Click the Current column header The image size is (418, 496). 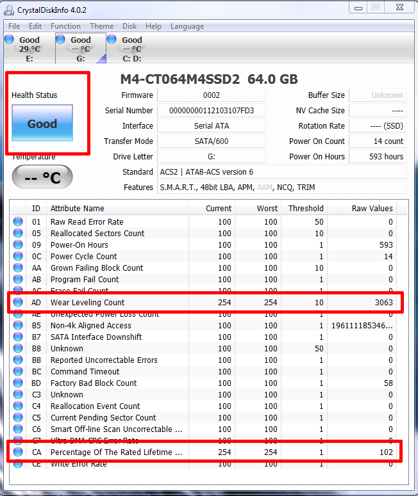pos(212,209)
